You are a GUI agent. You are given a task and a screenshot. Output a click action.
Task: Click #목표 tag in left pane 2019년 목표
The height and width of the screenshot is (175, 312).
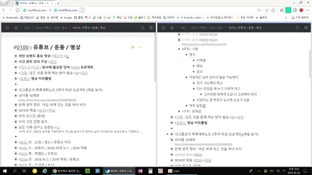click(x=51, y=111)
